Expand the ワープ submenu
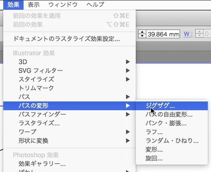 click(x=69, y=132)
